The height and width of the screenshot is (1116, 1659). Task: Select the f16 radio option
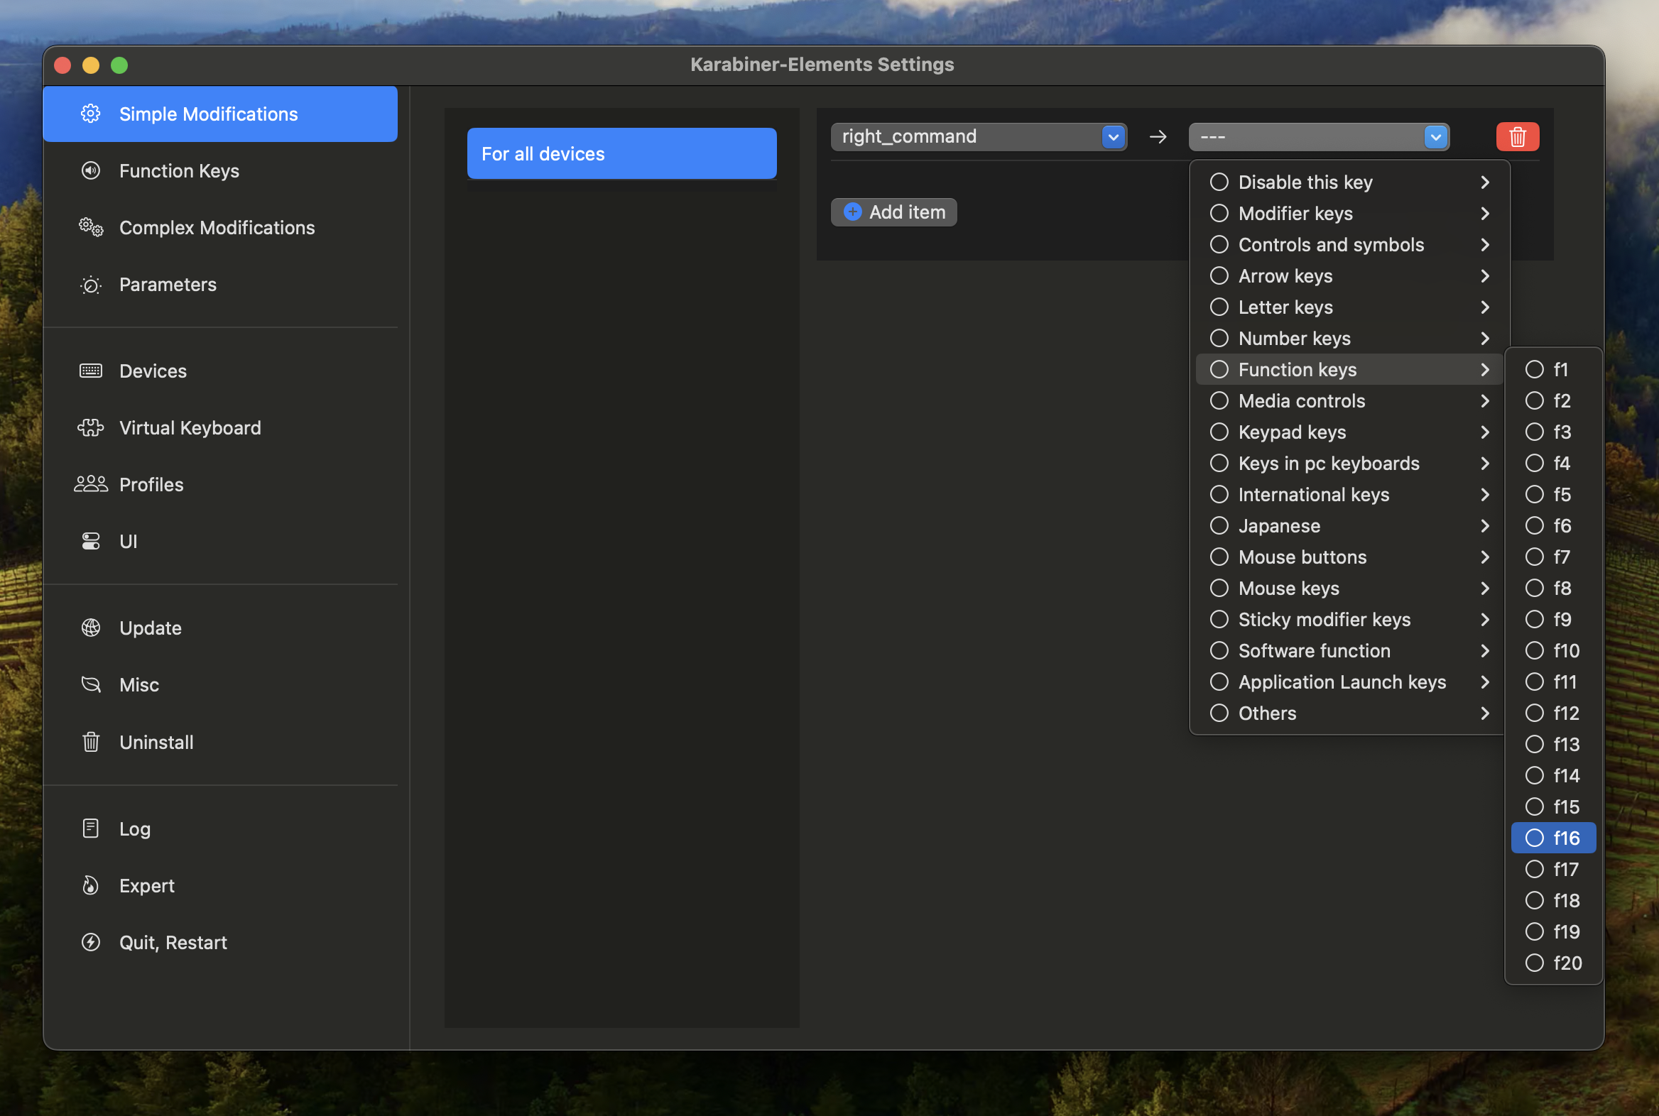click(1535, 838)
